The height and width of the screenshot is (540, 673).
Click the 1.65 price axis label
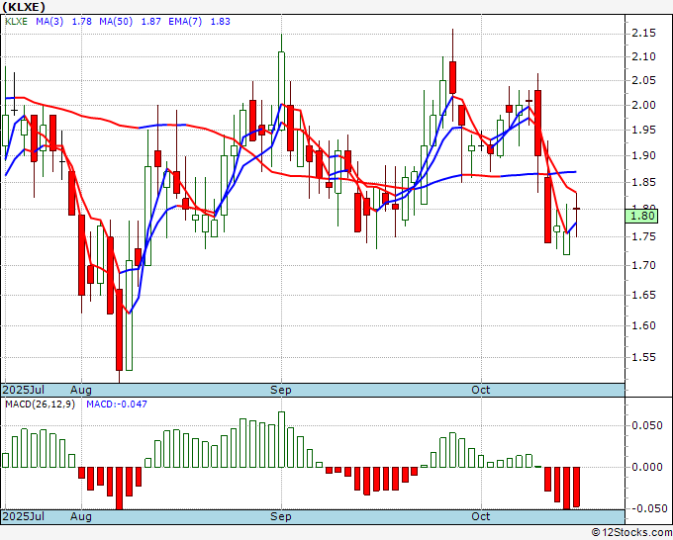pyautogui.click(x=644, y=295)
